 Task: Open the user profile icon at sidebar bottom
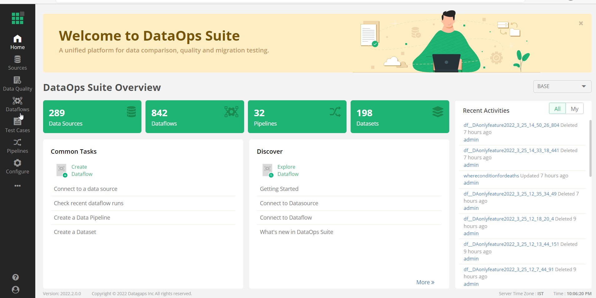point(15,290)
